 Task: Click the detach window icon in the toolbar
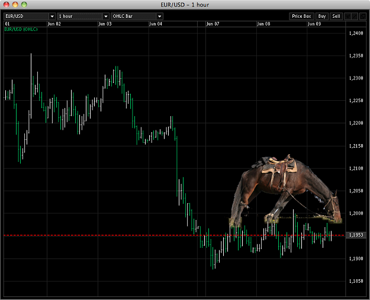(x=362, y=17)
